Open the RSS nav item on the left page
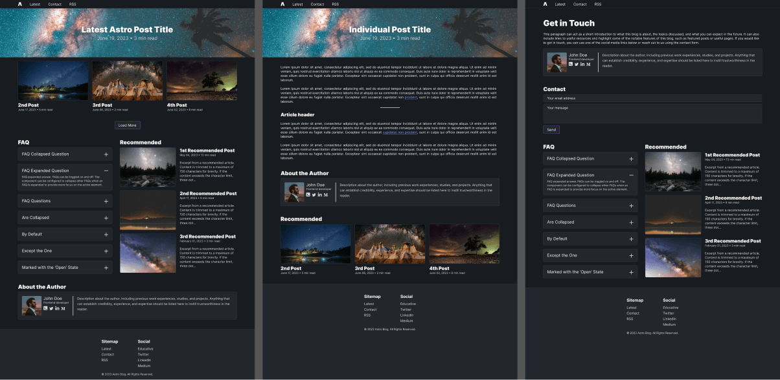This screenshot has width=780, height=380. pyautogui.click(x=73, y=4)
